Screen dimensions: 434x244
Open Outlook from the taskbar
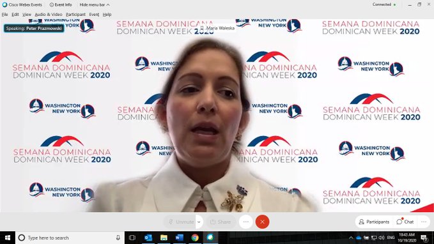click(x=148, y=238)
